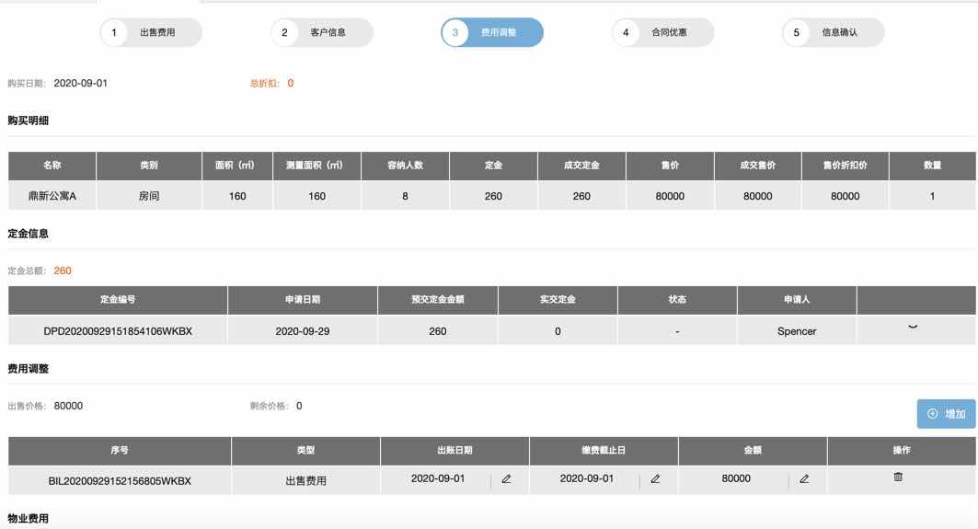Click the 出账日期 field showing 2020-09-01
The height and width of the screenshot is (529, 978).
[x=438, y=479]
